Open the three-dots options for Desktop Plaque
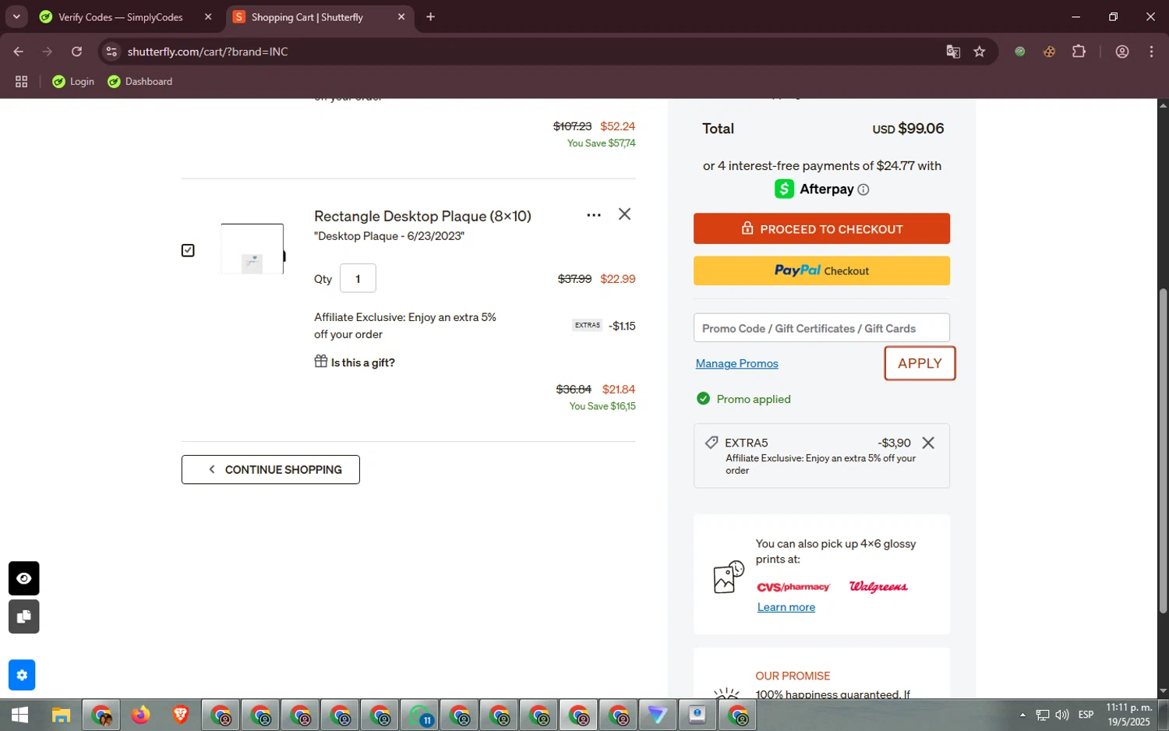 594,215
